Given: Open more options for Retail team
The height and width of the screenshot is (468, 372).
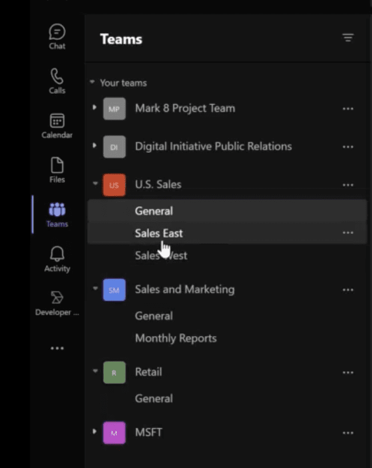Looking at the screenshot, I should (x=348, y=373).
